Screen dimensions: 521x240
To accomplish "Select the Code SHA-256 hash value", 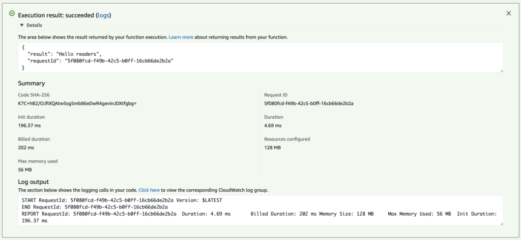I will click(x=77, y=104).
